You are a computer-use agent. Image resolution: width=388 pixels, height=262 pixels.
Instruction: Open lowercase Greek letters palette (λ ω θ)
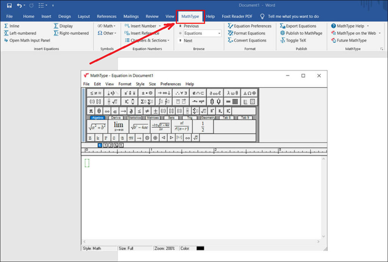[232, 93]
